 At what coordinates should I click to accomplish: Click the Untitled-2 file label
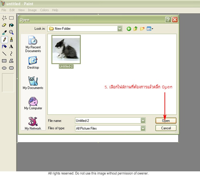[x=66, y=66]
